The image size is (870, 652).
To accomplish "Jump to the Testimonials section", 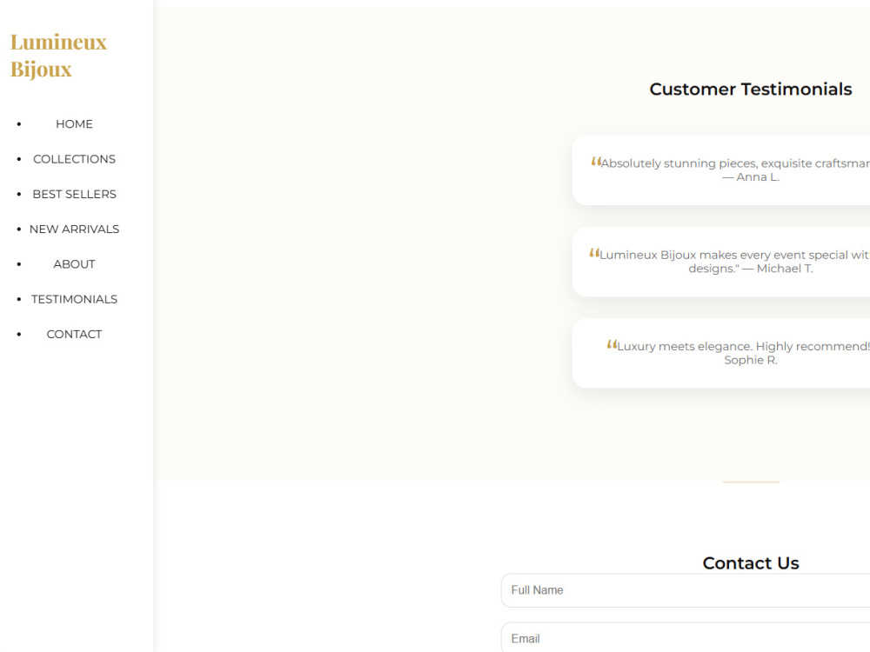I will tap(74, 299).
